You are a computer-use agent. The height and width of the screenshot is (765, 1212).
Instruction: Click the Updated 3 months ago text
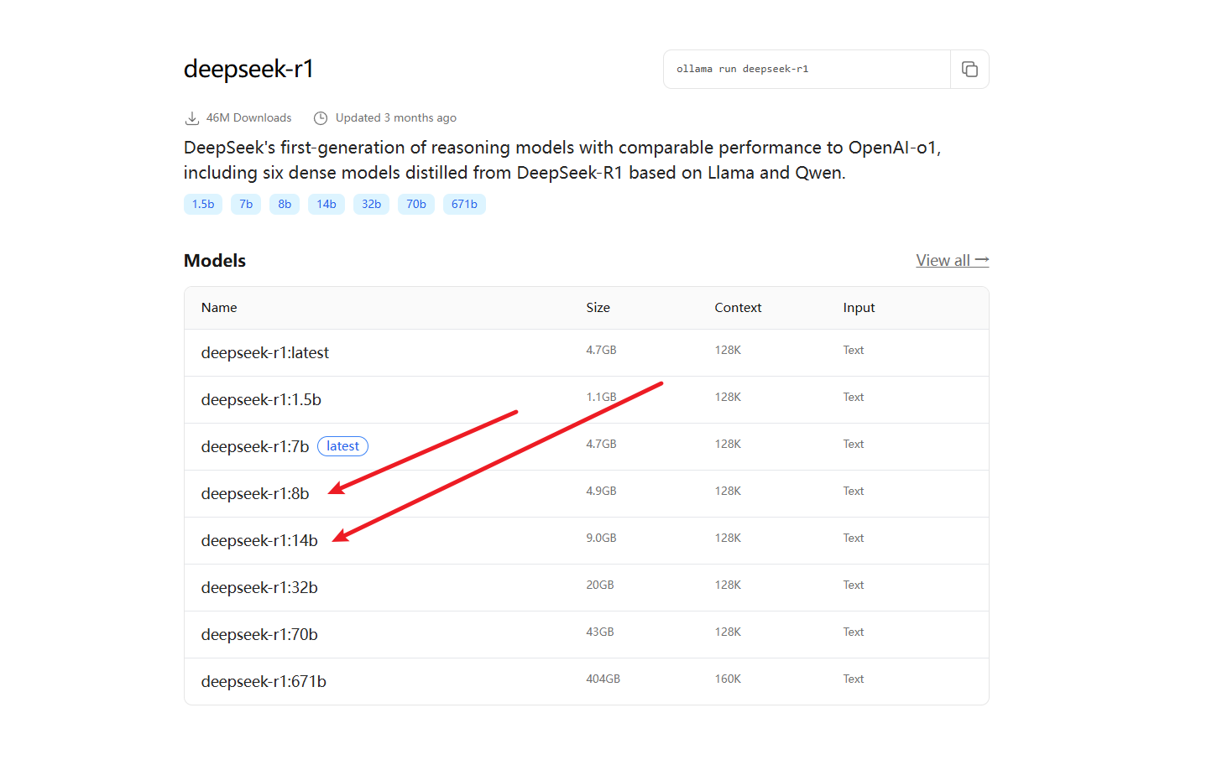click(396, 118)
